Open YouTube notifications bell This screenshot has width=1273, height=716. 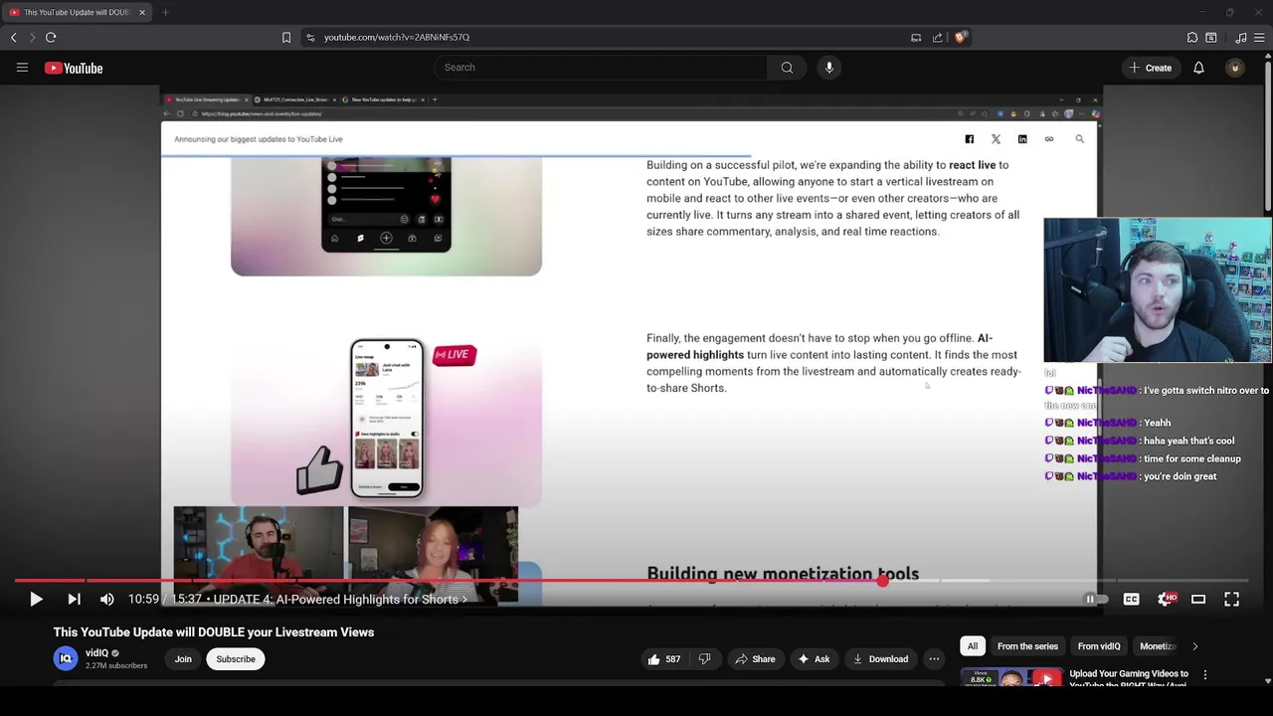click(x=1198, y=68)
